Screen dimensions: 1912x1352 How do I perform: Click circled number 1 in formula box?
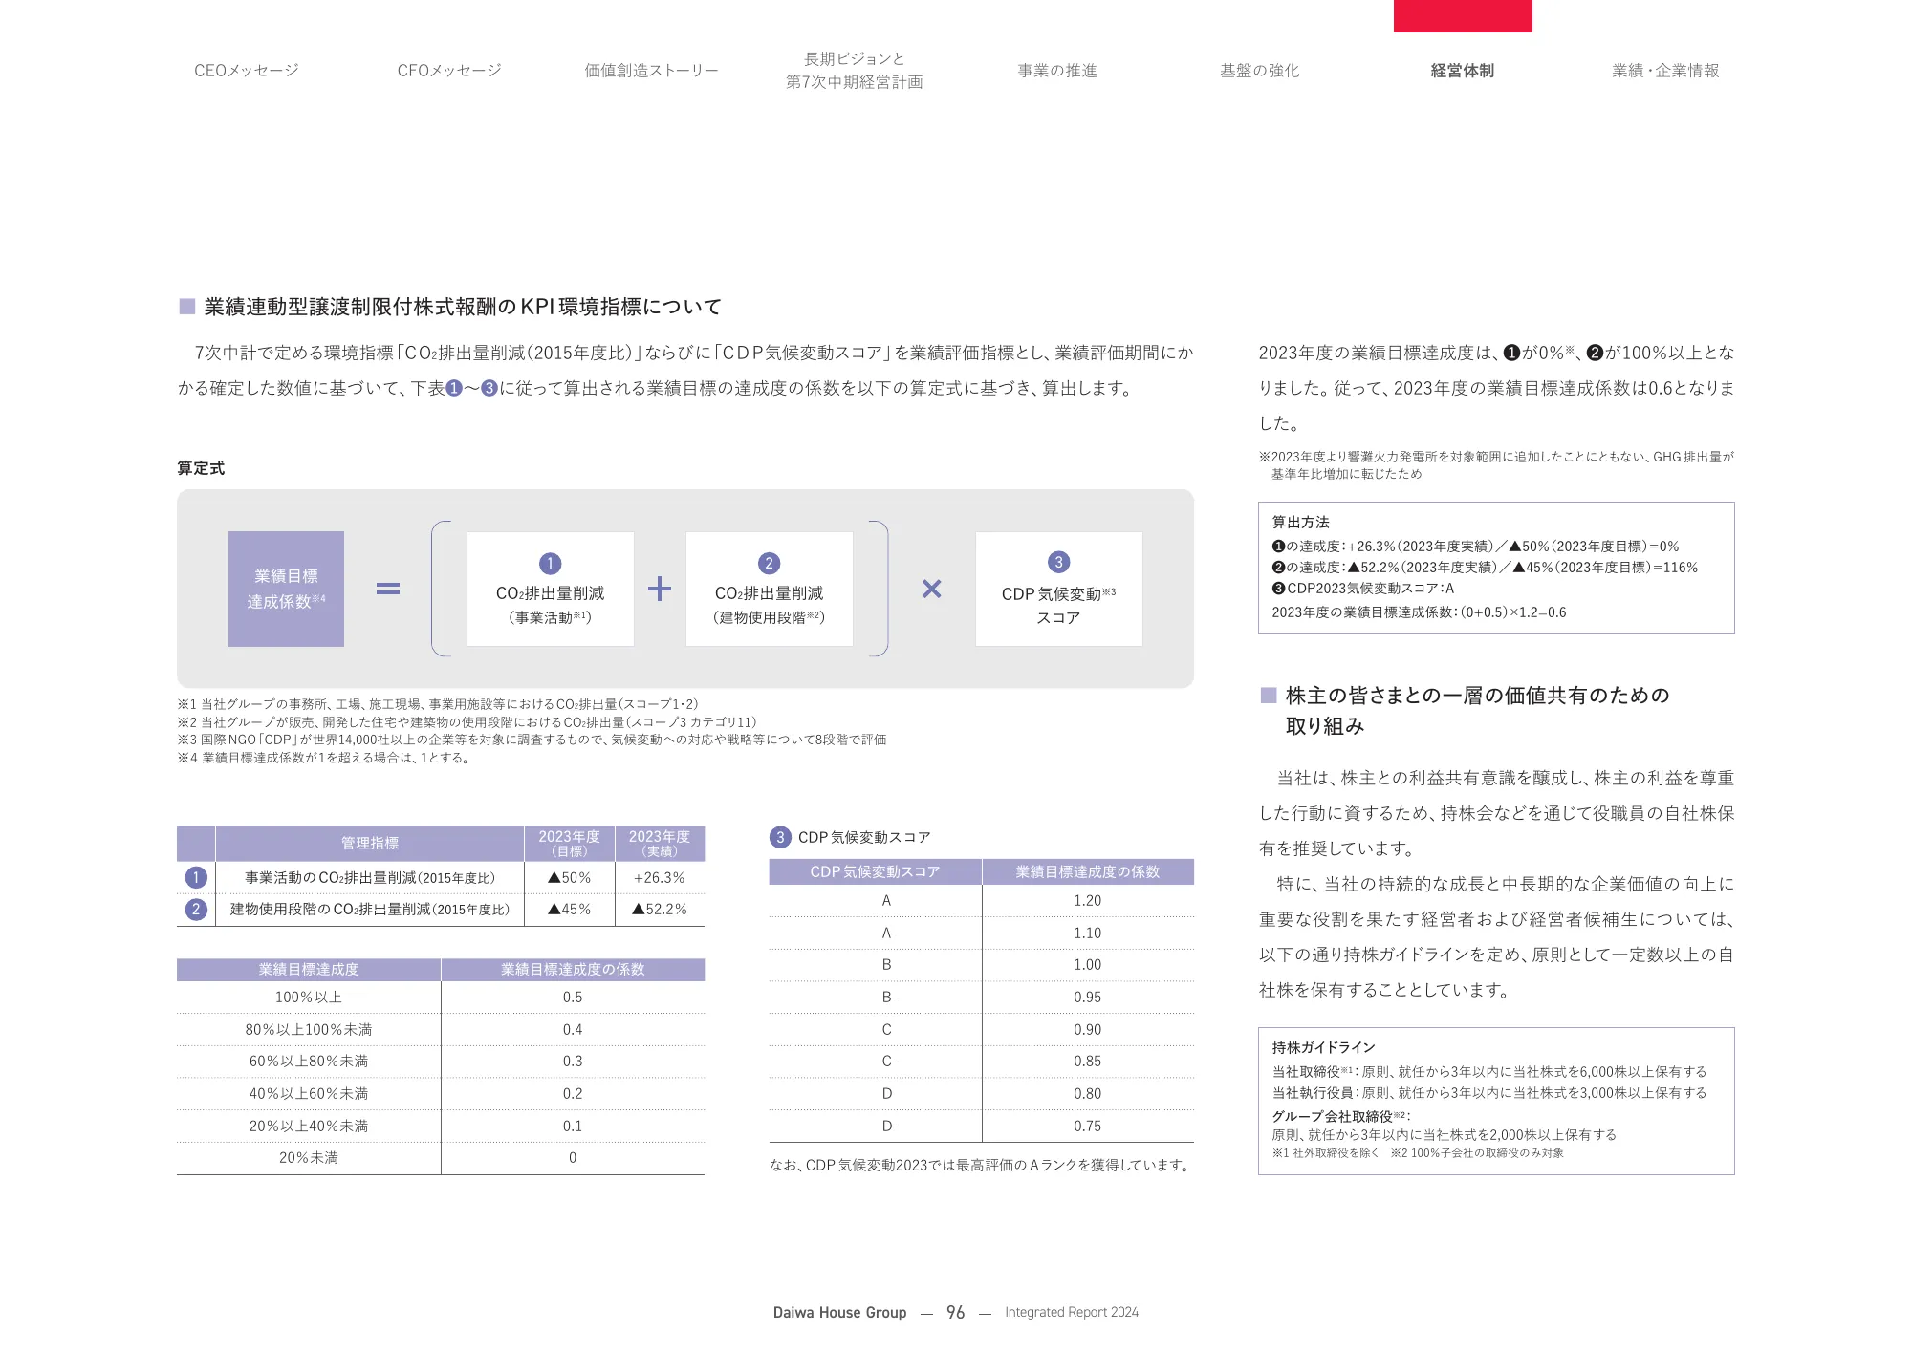tap(550, 564)
